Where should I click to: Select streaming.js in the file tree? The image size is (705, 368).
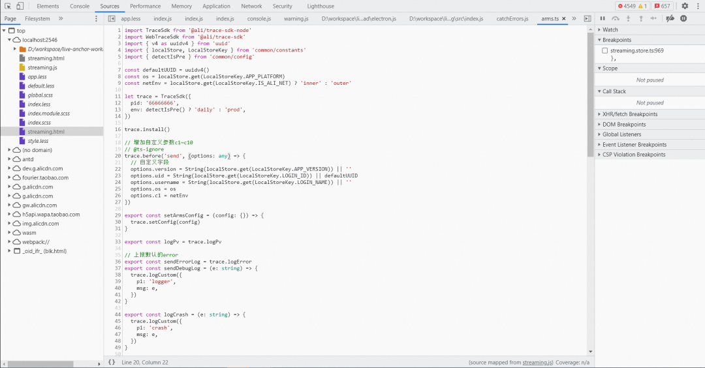click(42, 67)
